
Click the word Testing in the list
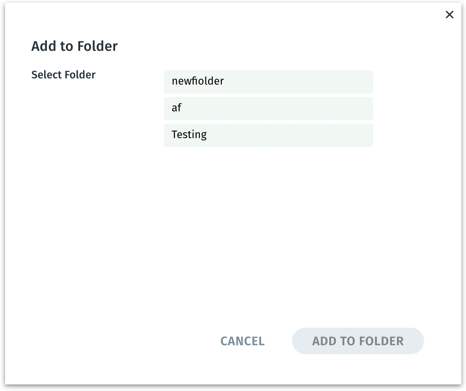(189, 135)
